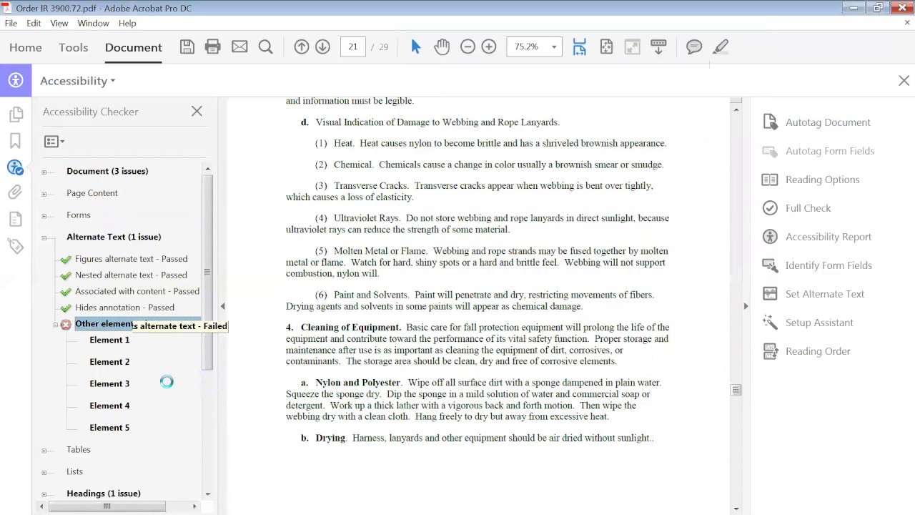This screenshot has width=915, height=515.
Task: Select the Highlight text pen tool
Action: (x=721, y=46)
